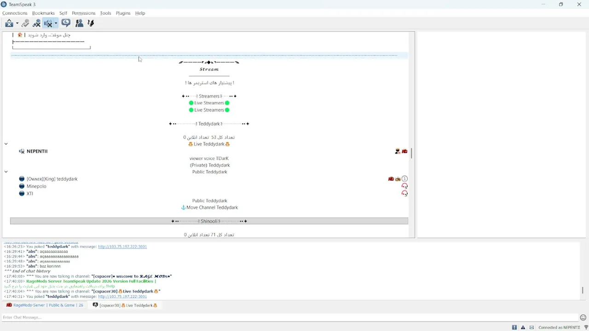The width and height of the screenshot is (589, 331).
Task: Open the Tools menu
Action: (105, 13)
